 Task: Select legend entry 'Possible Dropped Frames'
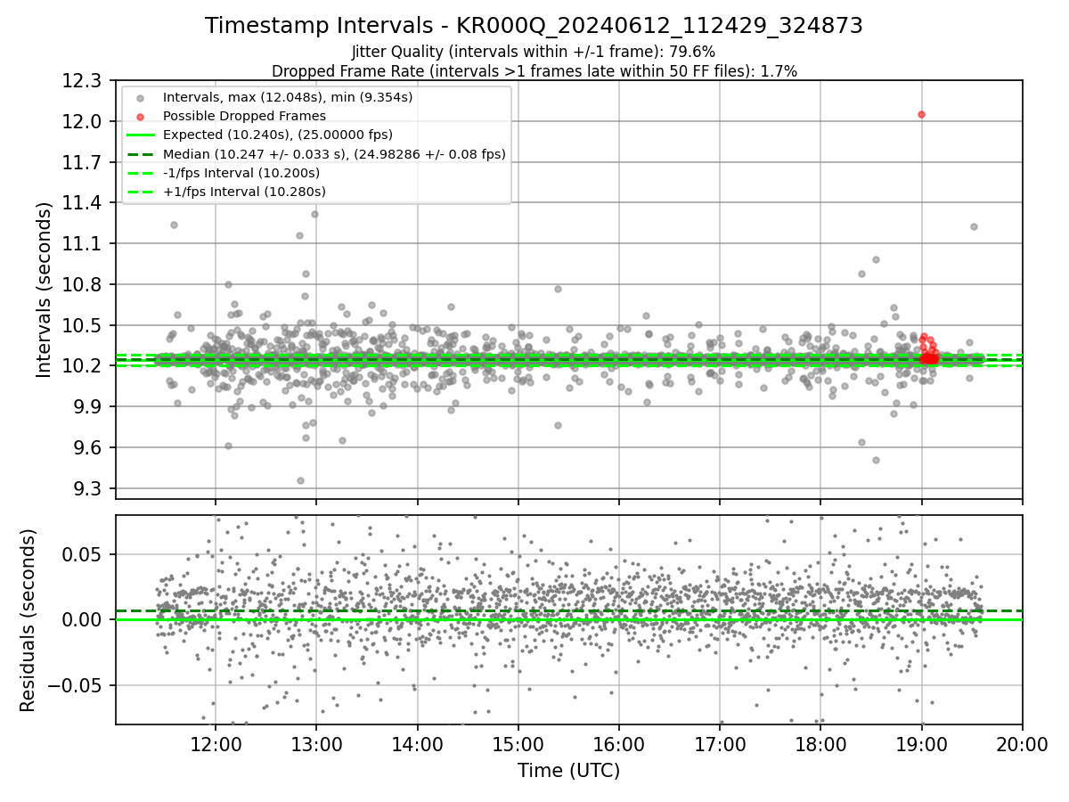[244, 116]
